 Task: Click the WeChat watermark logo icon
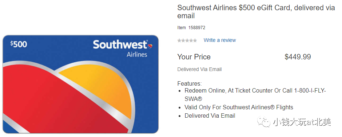pos(264,122)
